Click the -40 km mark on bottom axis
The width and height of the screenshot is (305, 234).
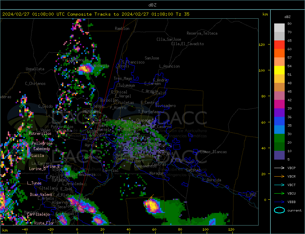[x=25, y=230]
